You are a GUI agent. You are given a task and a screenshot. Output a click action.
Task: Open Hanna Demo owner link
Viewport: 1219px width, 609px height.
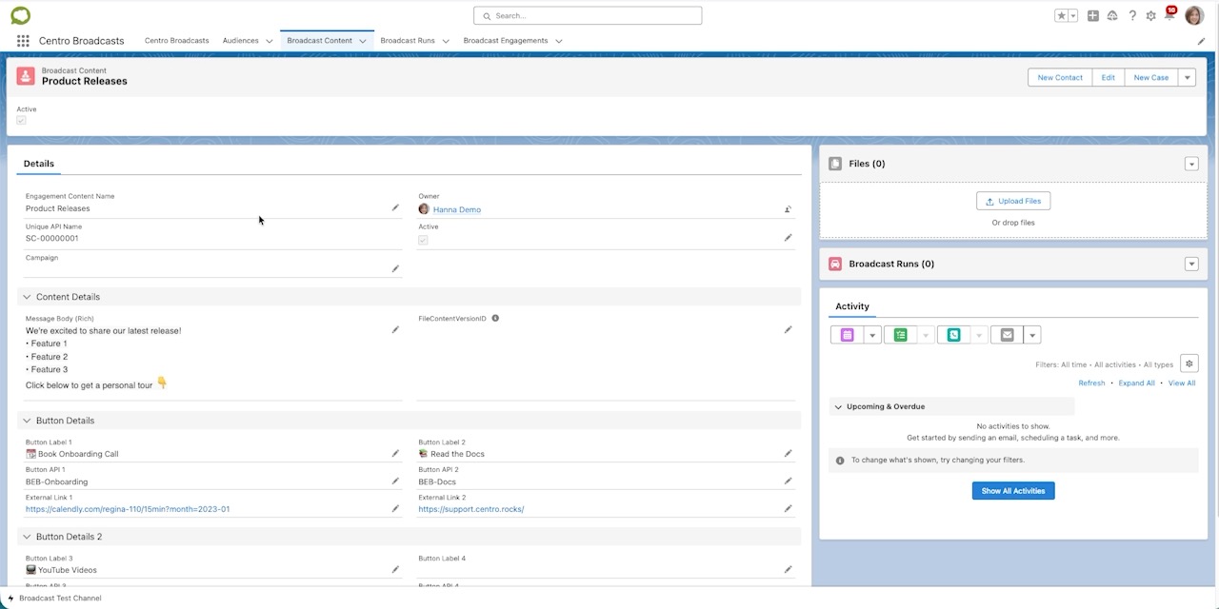tap(457, 209)
